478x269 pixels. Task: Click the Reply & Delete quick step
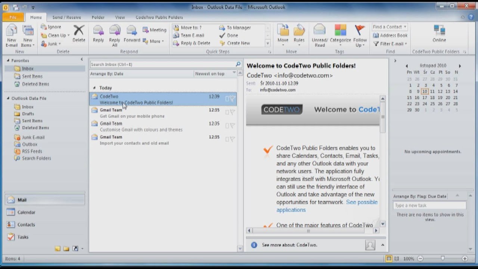[192, 43]
